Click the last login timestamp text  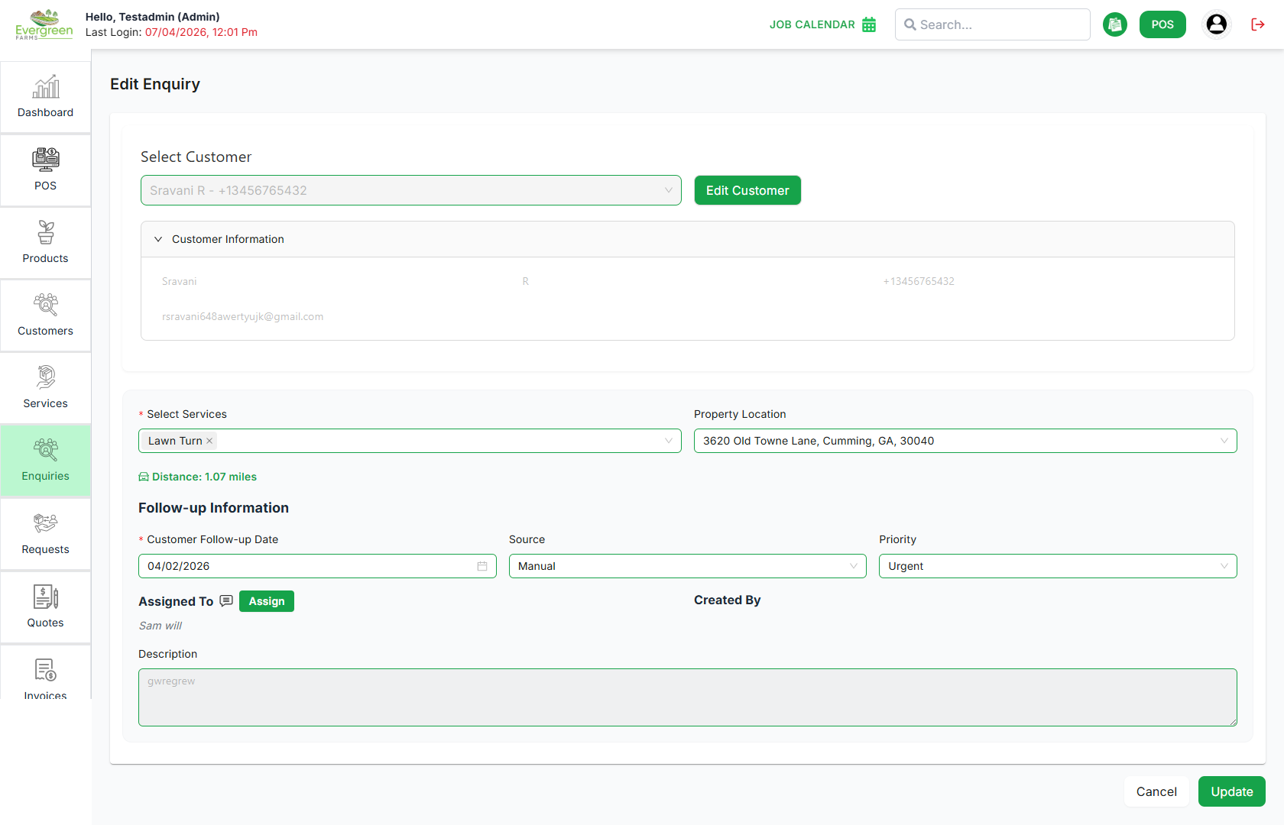click(x=201, y=32)
